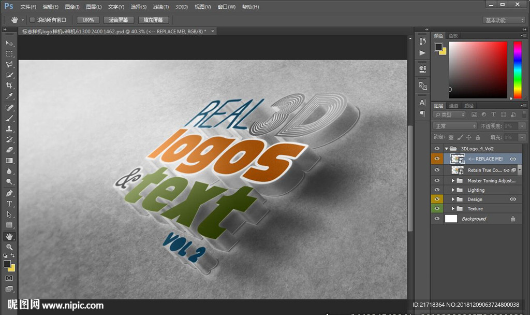Open the Filter menu
The image size is (530, 315).
tap(160, 7)
